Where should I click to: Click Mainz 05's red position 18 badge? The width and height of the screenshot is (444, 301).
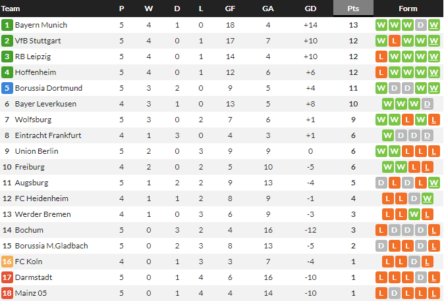pyautogui.click(x=7, y=293)
